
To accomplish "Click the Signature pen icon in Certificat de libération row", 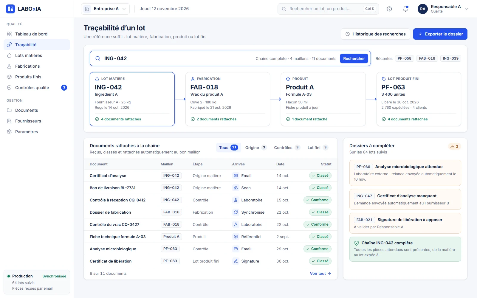I will coord(236,261).
